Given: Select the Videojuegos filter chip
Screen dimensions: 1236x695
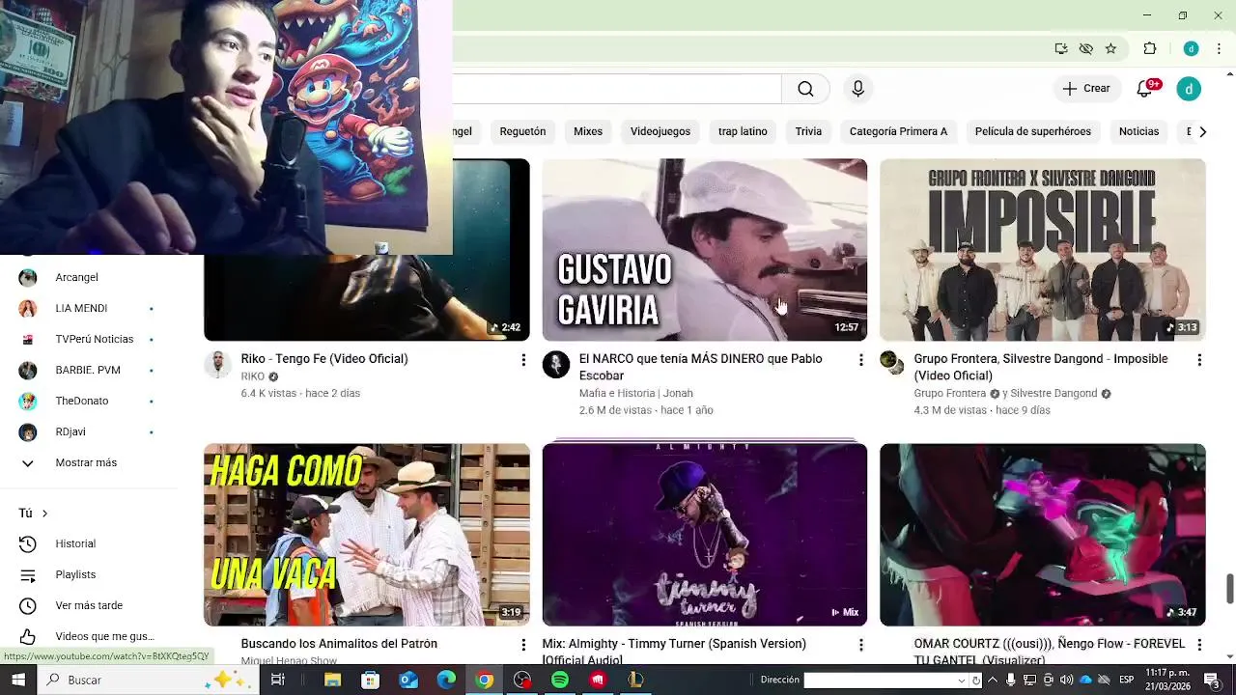Looking at the screenshot, I should (x=660, y=131).
